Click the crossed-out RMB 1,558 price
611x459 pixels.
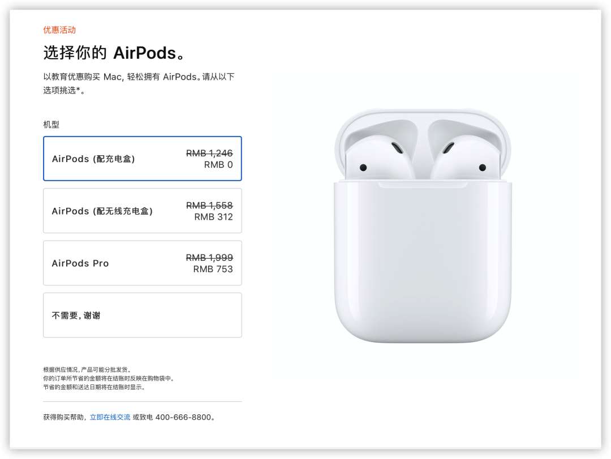click(209, 206)
